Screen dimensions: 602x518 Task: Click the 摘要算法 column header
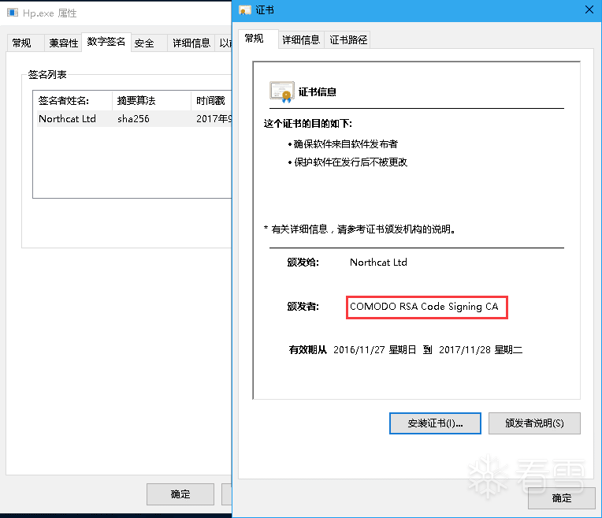click(x=151, y=101)
